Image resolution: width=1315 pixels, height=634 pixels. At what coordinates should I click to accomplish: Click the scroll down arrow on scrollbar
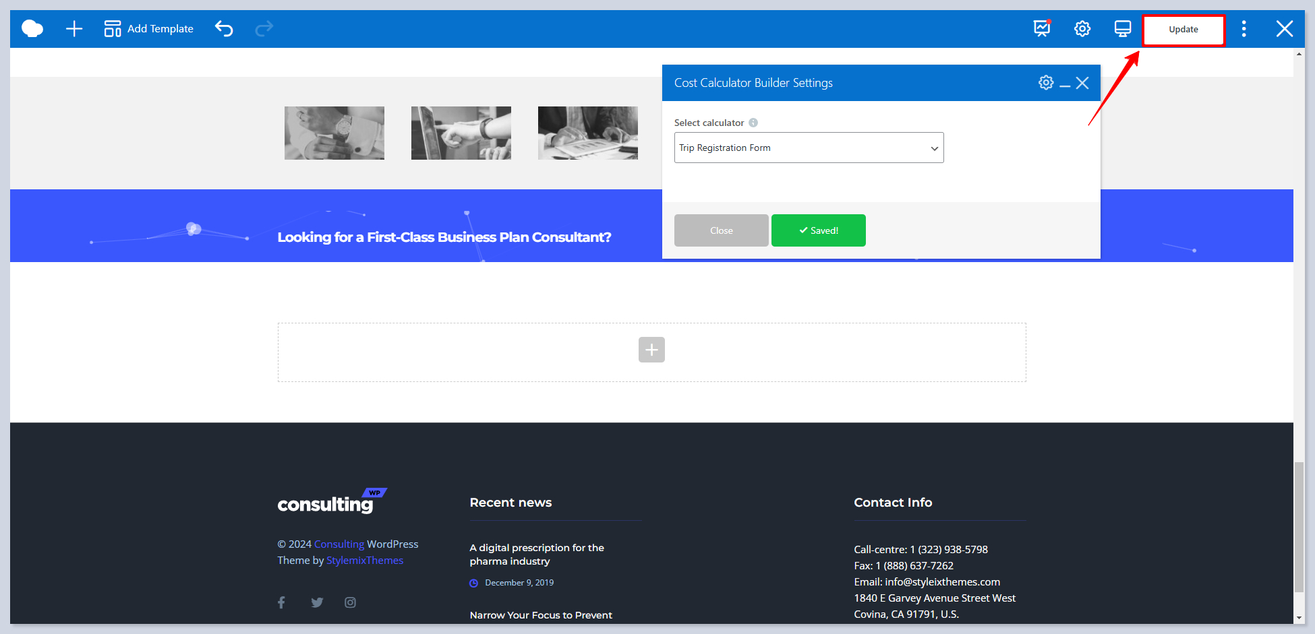click(1299, 618)
